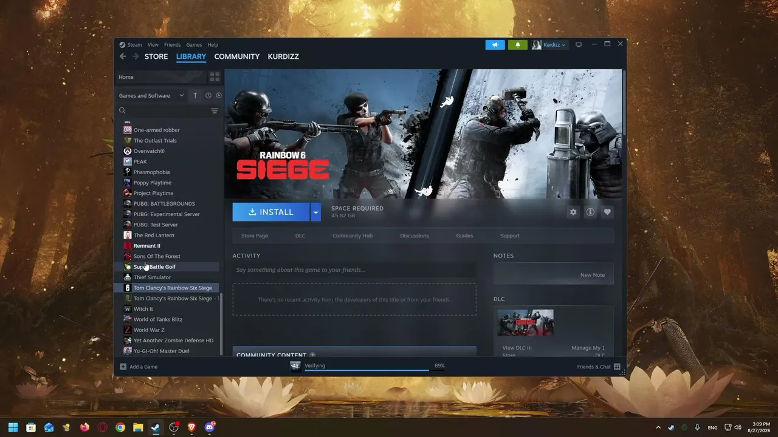Click the blue INSTALL button

click(x=271, y=212)
